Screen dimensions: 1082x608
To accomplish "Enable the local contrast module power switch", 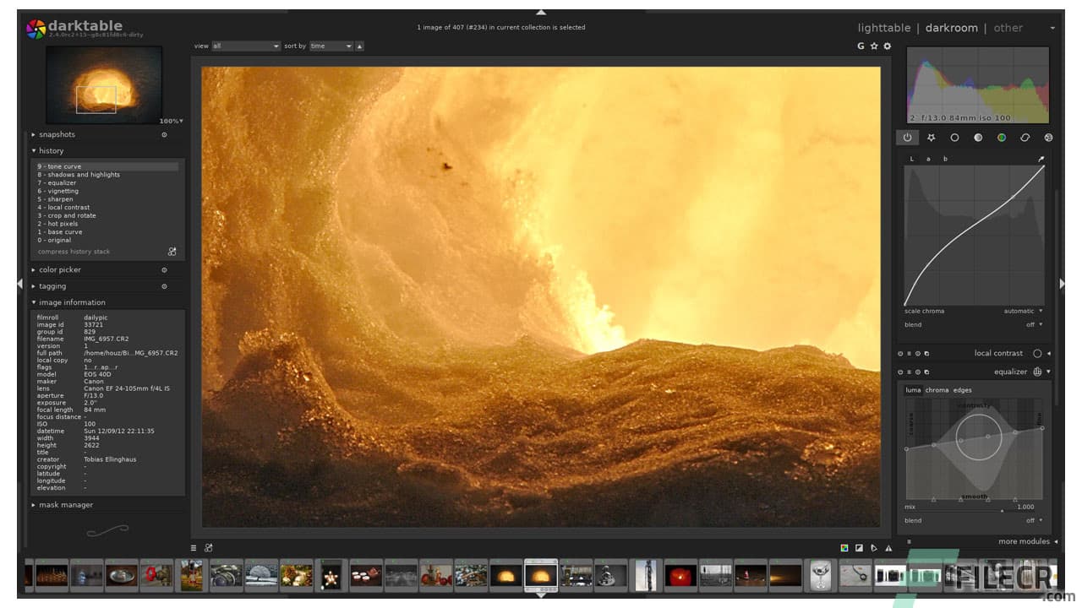I will (899, 353).
